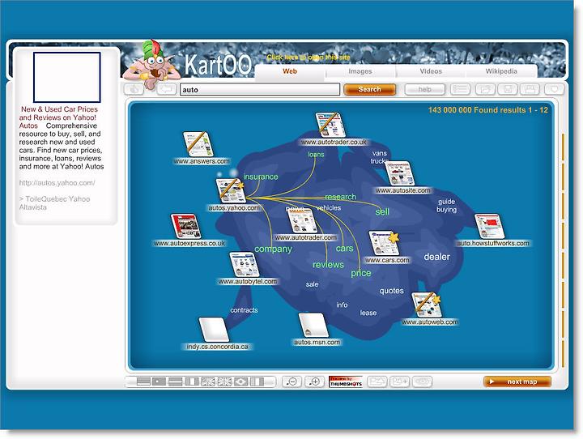The image size is (583, 439).
Task: Click the 'reviews' topic on the map
Action: click(328, 265)
